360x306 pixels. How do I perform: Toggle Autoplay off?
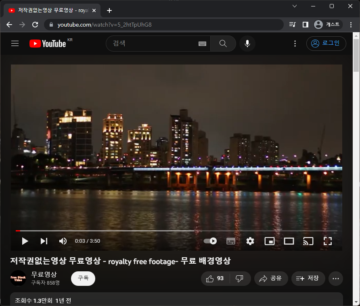210,241
